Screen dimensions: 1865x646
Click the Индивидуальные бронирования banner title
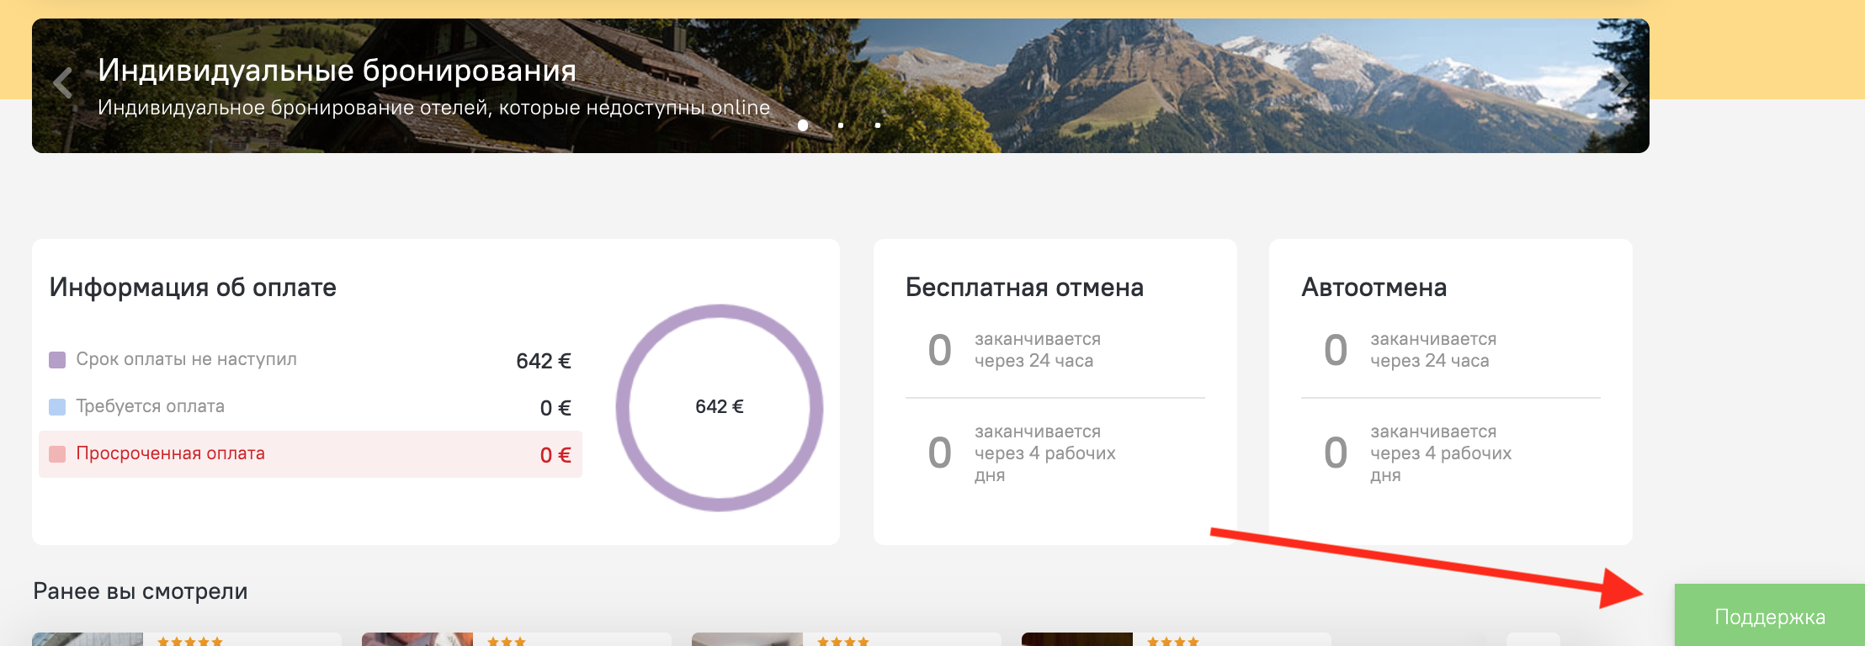click(x=337, y=71)
